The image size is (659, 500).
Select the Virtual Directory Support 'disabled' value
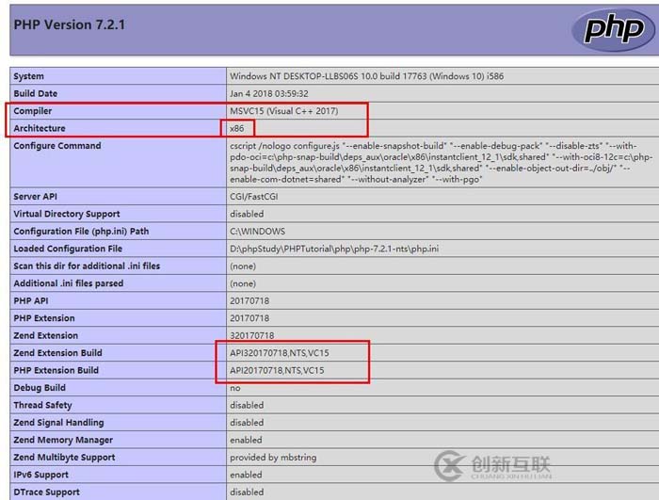247,214
